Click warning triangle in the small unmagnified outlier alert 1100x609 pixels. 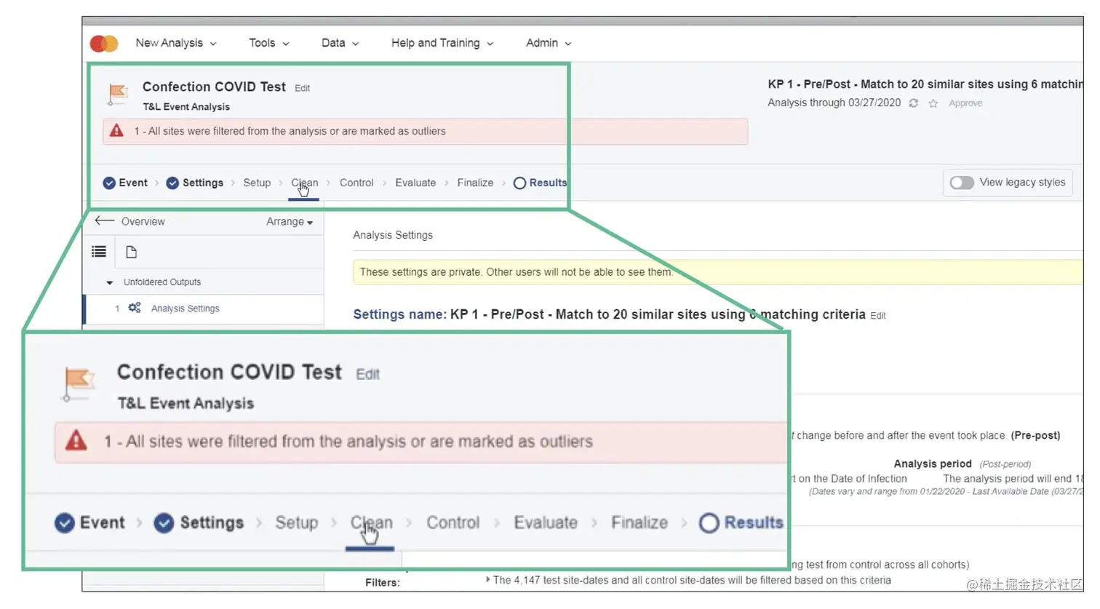(116, 131)
